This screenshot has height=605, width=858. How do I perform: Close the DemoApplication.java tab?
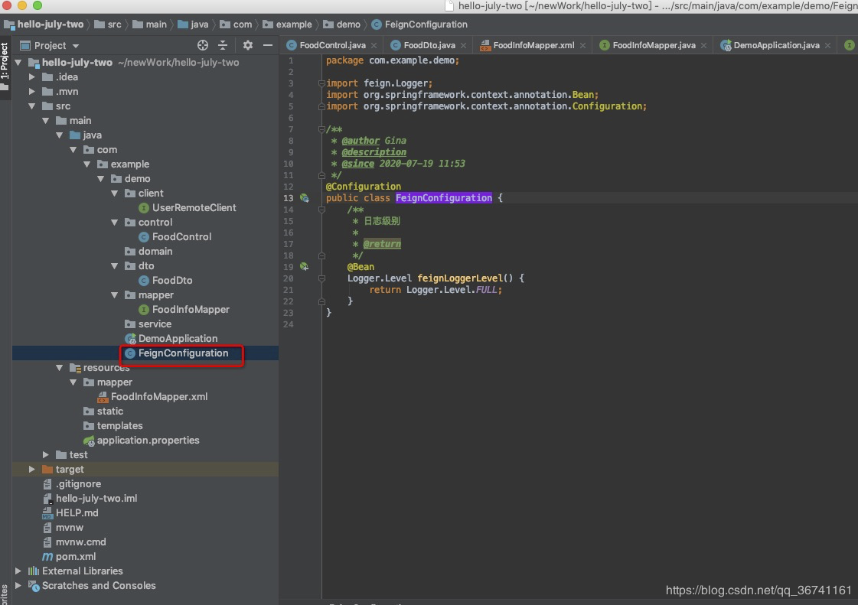point(828,45)
